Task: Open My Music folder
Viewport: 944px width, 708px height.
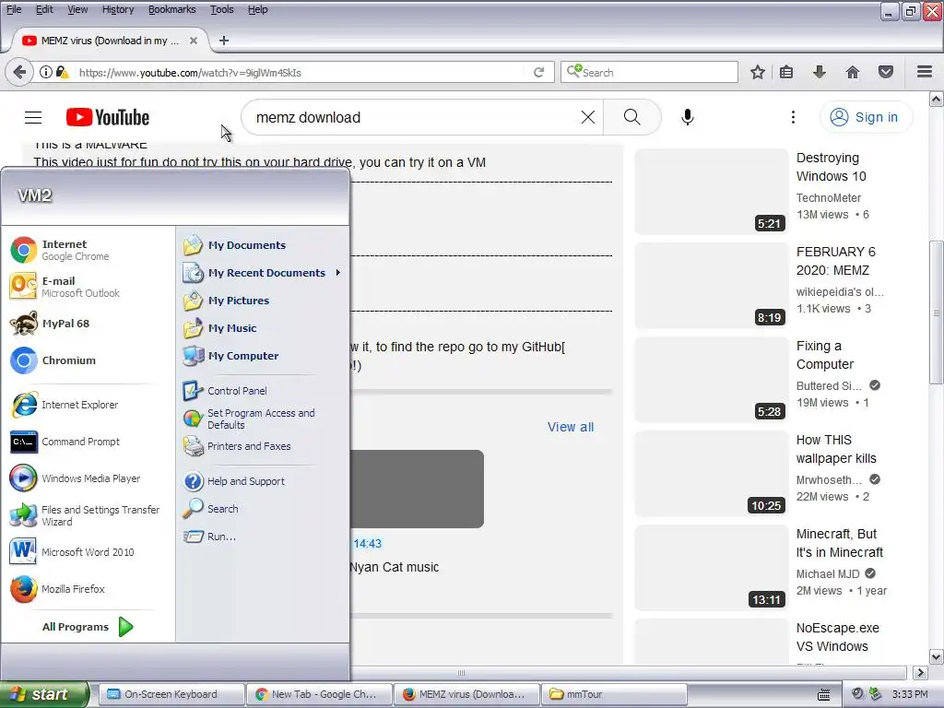Action: [x=263, y=328]
